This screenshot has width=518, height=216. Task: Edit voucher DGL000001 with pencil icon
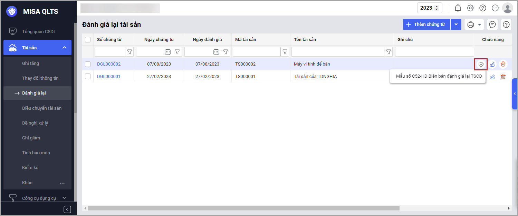click(492, 77)
